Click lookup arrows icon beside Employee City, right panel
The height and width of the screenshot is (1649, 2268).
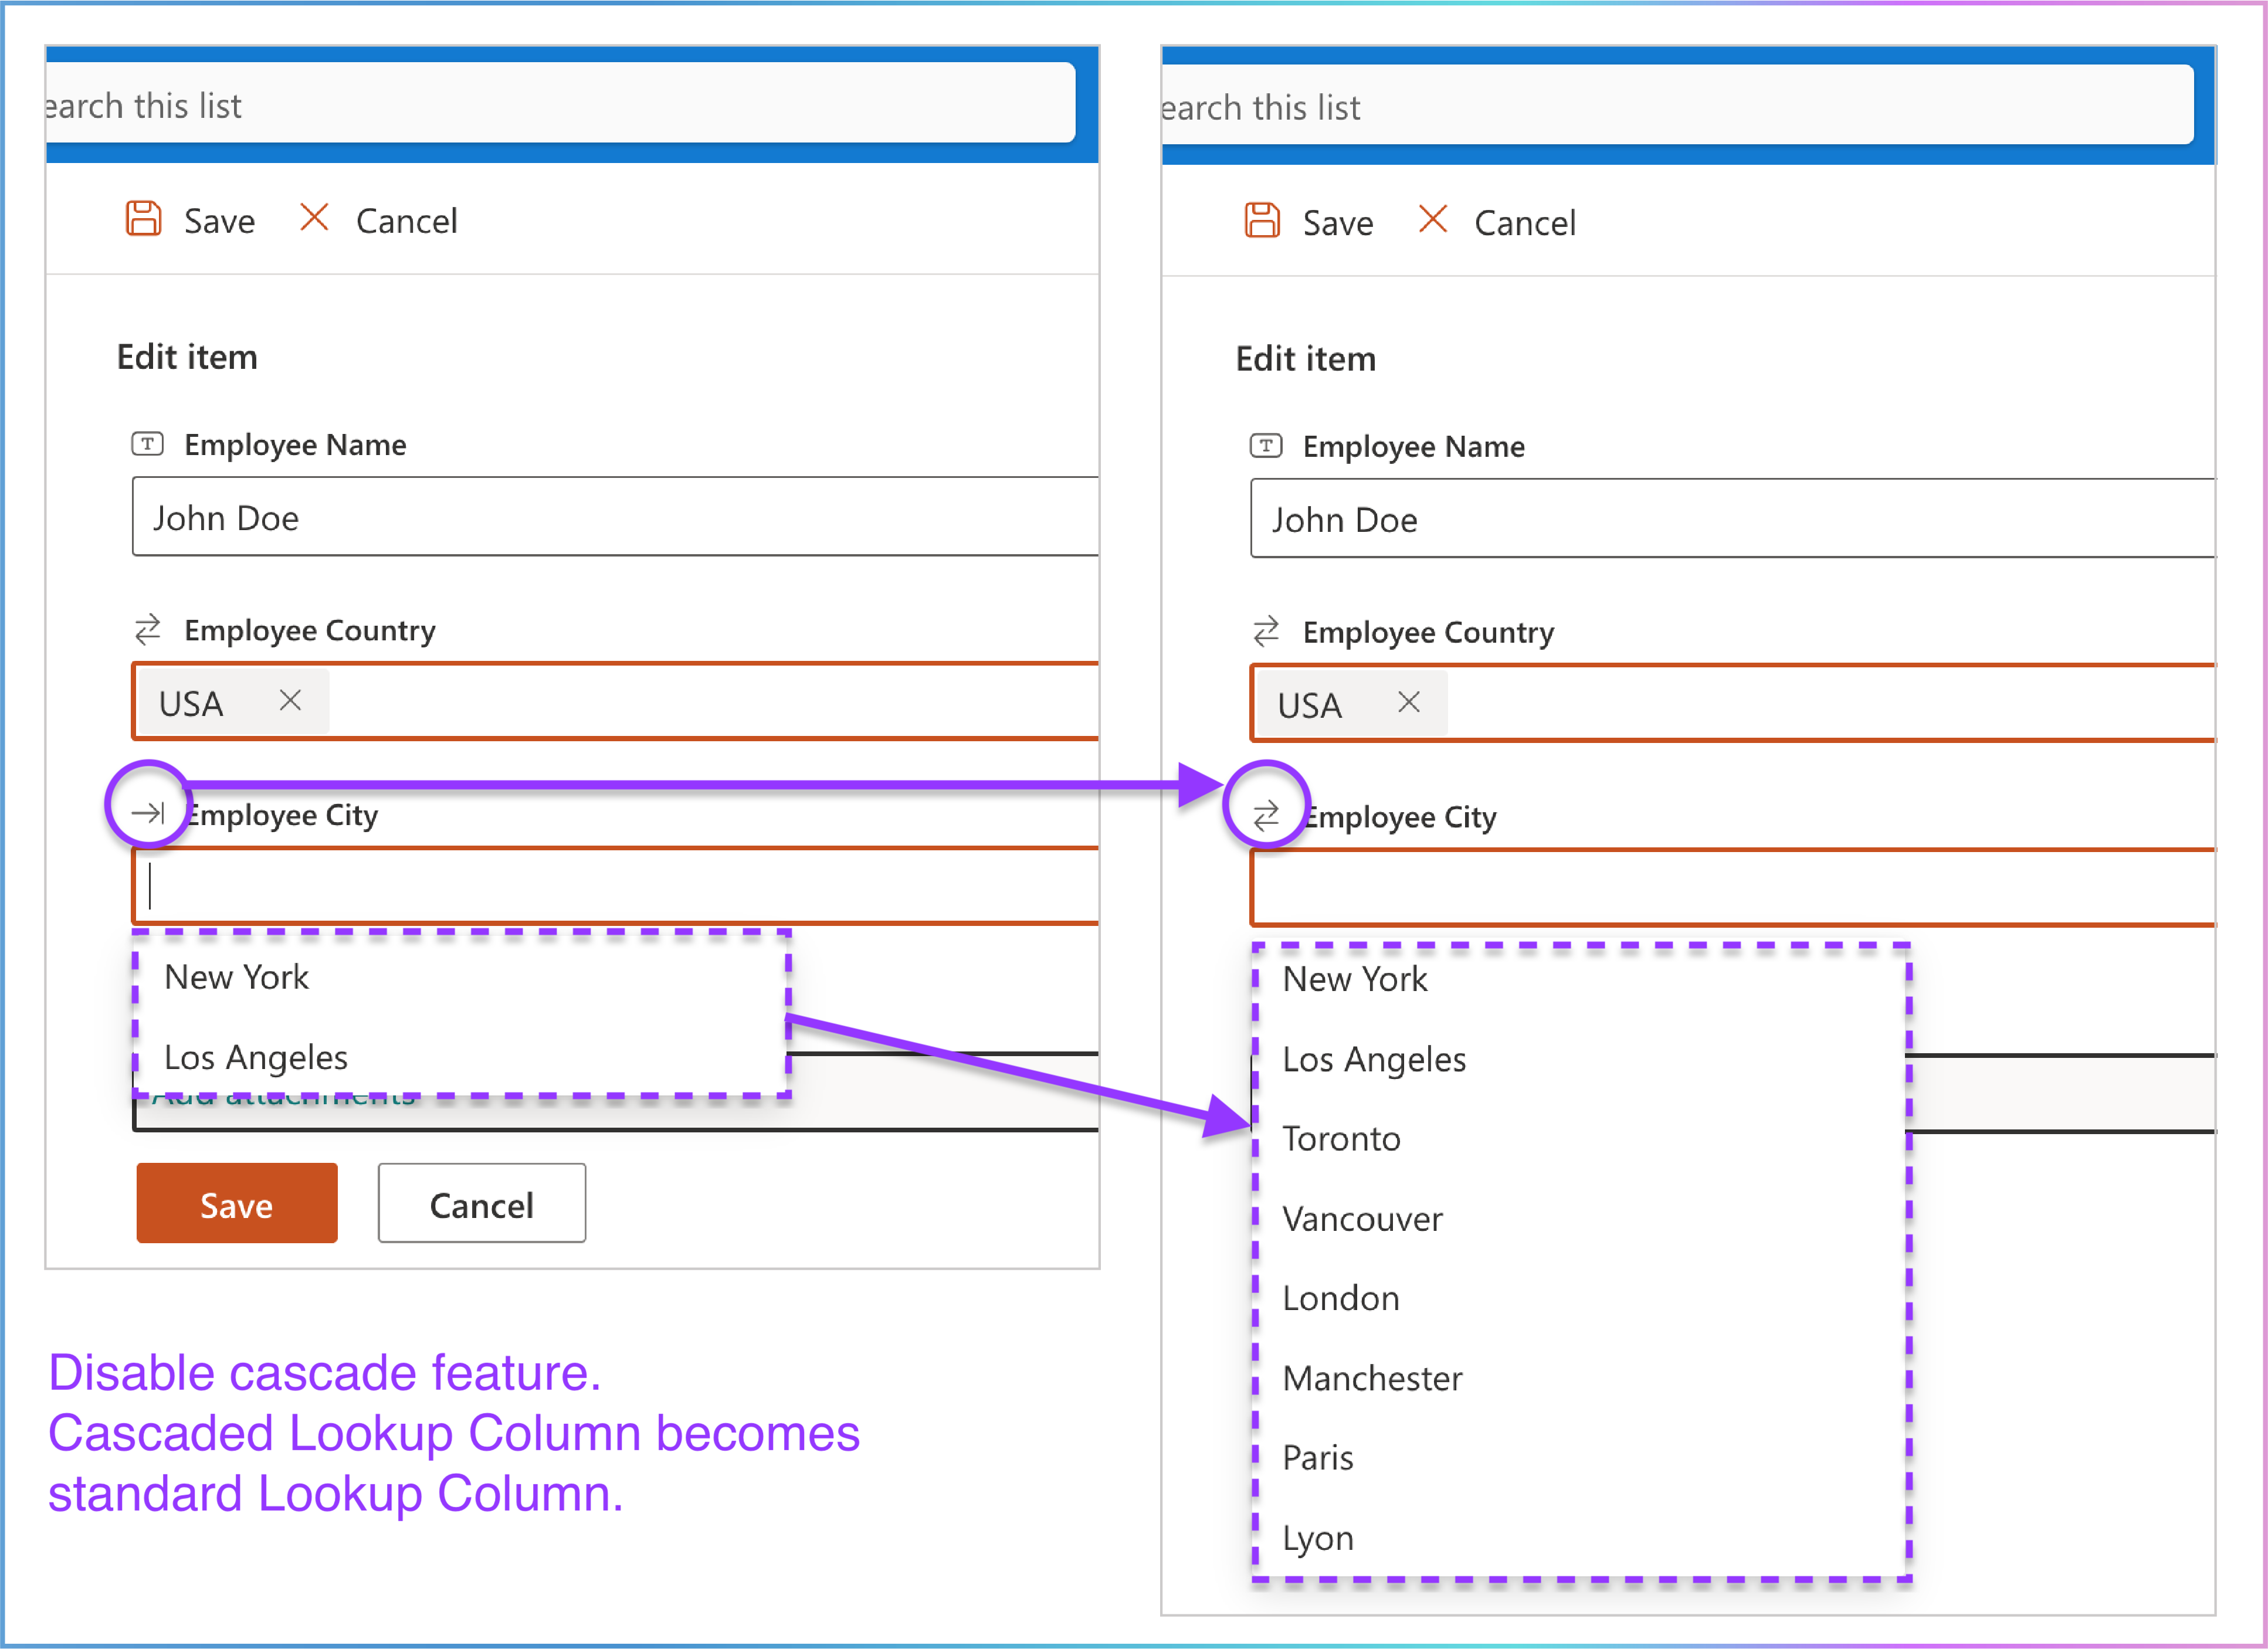point(1266,816)
